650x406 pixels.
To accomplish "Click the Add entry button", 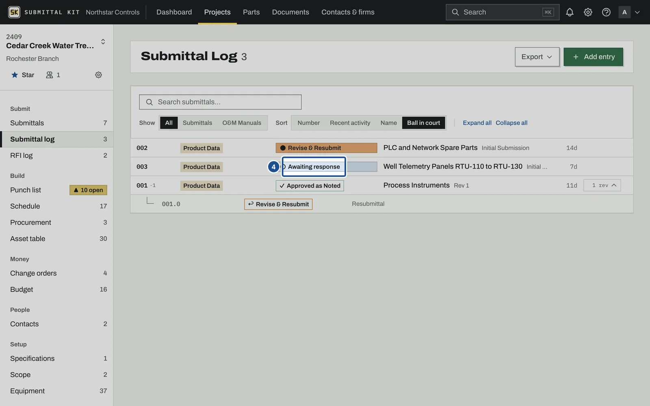I will 593,57.
